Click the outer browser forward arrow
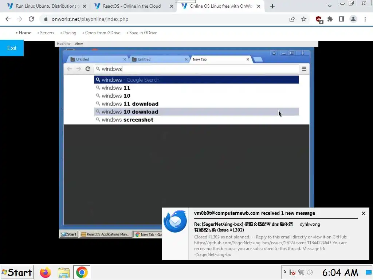Image resolution: width=373 pixels, height=280 pixels. [20, 19]
